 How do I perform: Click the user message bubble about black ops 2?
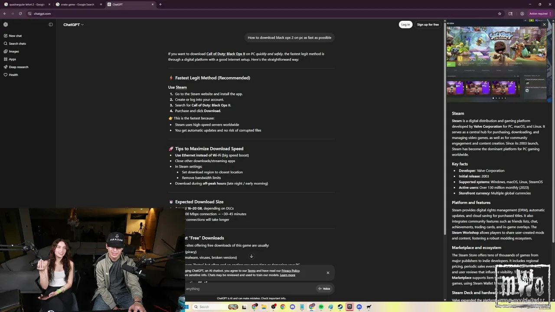289,38
